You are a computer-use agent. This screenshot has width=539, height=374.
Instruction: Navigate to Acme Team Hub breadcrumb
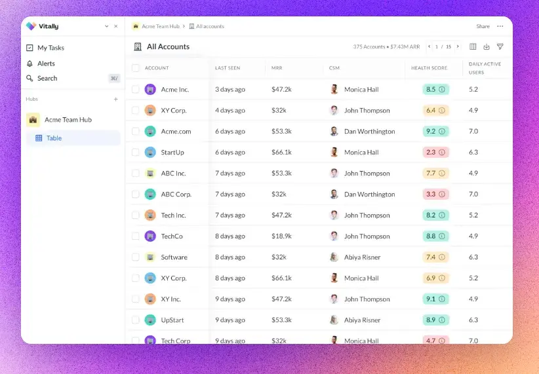point(160,26)
